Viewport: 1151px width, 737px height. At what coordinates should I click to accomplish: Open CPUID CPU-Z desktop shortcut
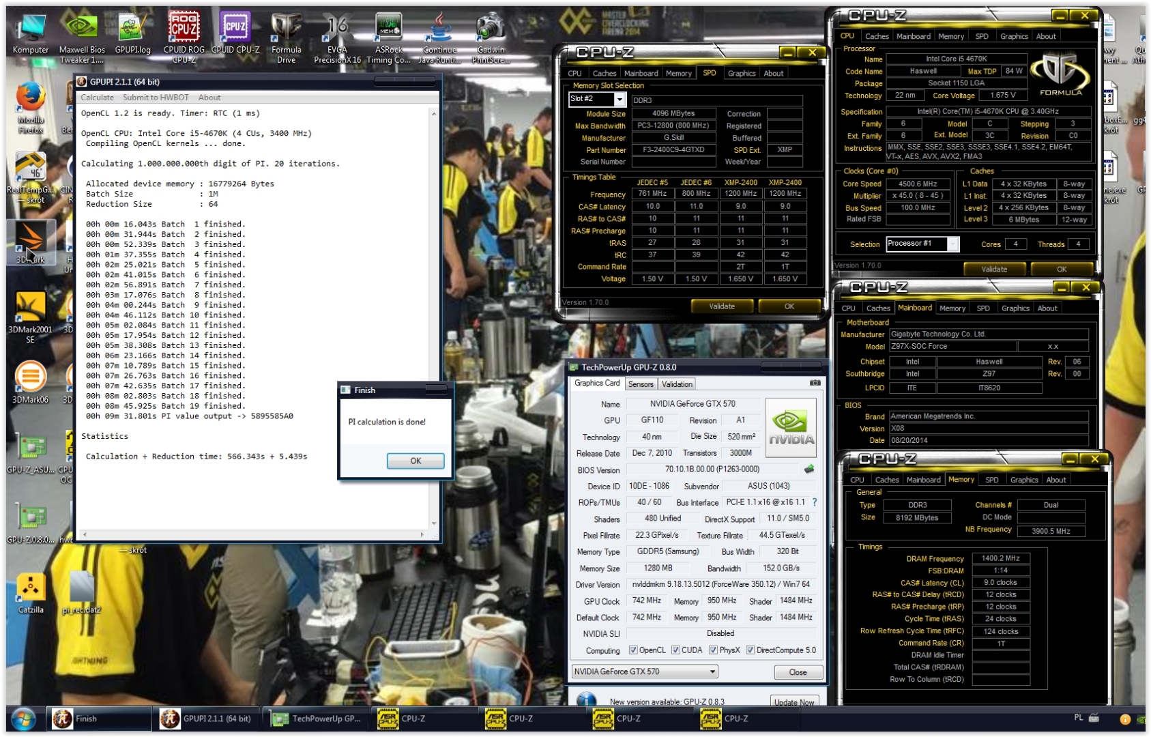(x=235, y=34)
